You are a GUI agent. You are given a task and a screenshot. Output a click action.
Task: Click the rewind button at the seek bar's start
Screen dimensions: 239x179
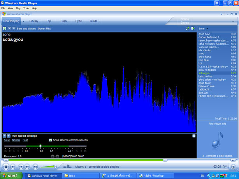[6, 160]
